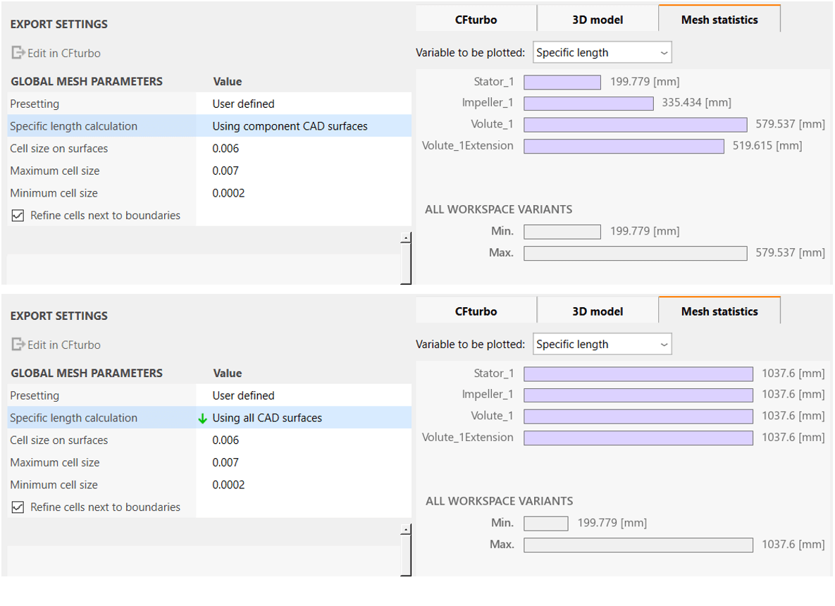835x606 pixels.
Task: Click the scrollbar up arrow in upper panel
Action: (406, 237)
